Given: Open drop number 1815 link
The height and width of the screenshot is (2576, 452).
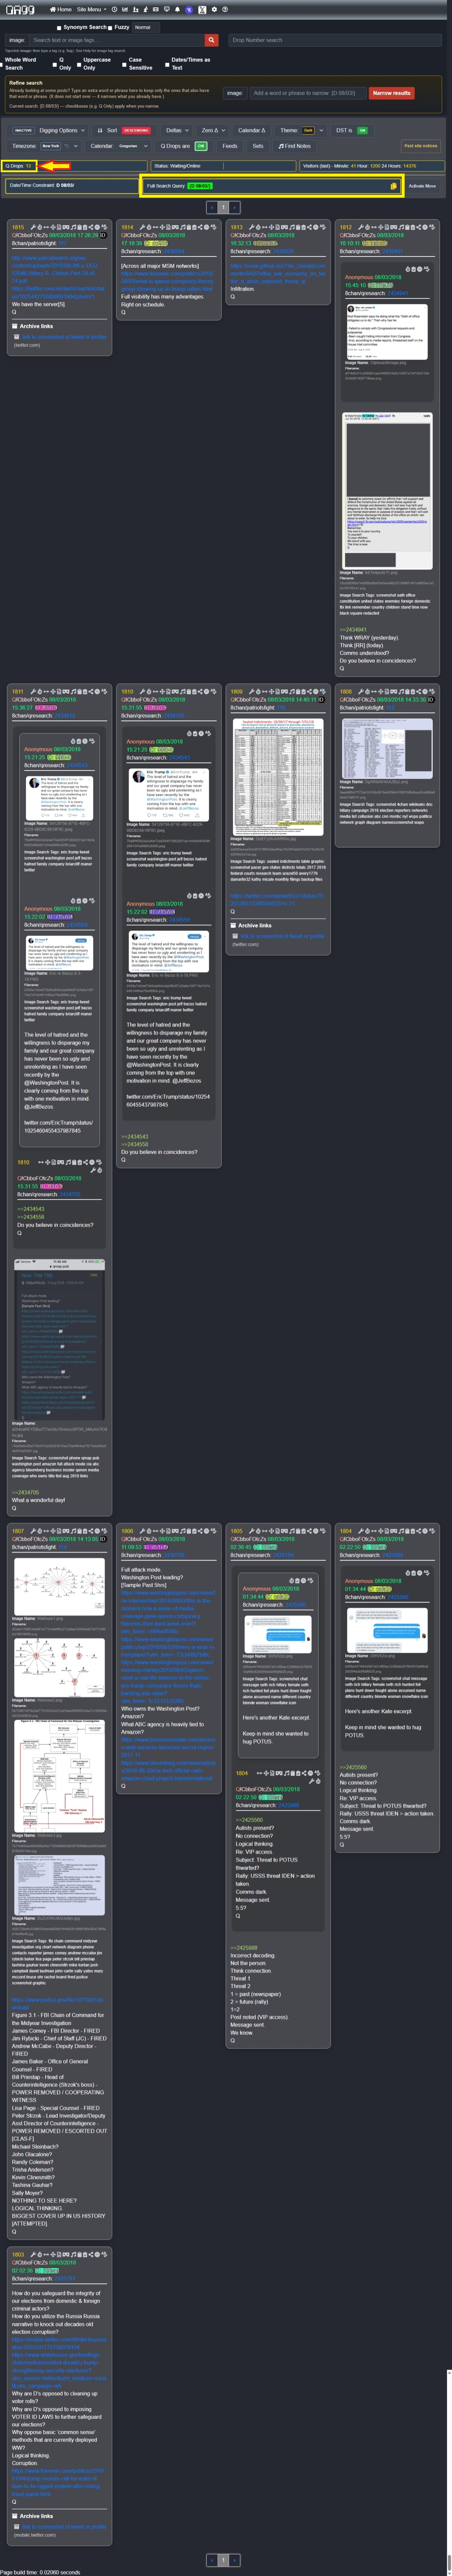Looking at the screenshot, I should [18, 227].
